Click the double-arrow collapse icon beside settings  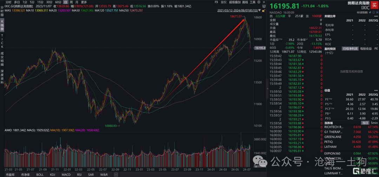click(x=264, y=2)
